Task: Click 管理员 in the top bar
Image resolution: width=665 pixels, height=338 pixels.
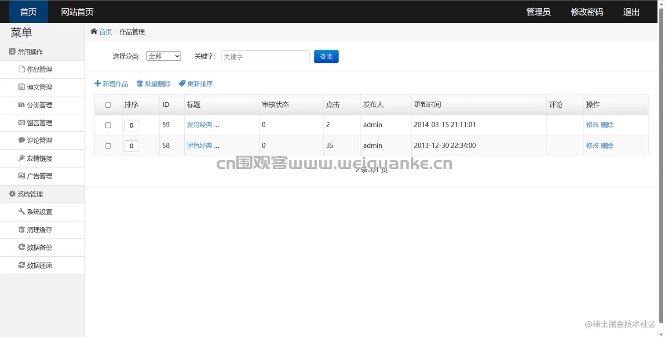Action: 538,12
